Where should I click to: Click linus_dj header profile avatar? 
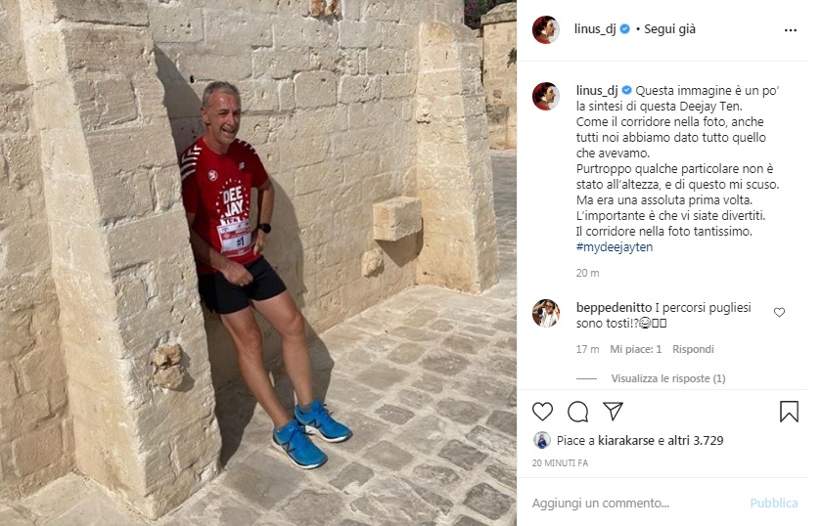coord(546,29)
